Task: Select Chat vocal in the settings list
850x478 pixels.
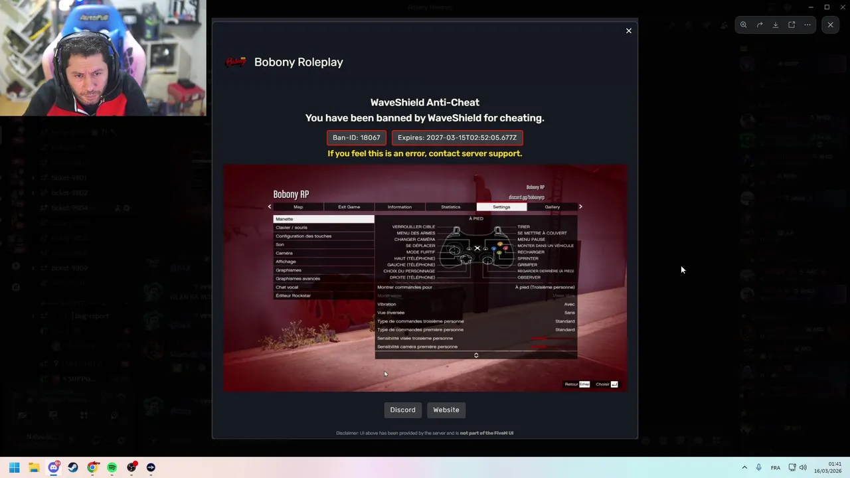Action: pyautogui.click(x=324, y=287)
